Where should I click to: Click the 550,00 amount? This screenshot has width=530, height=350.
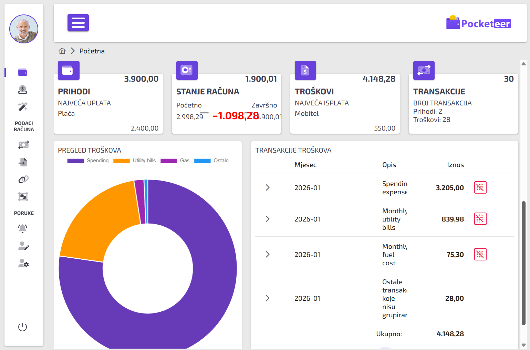(x=385, y=128)
